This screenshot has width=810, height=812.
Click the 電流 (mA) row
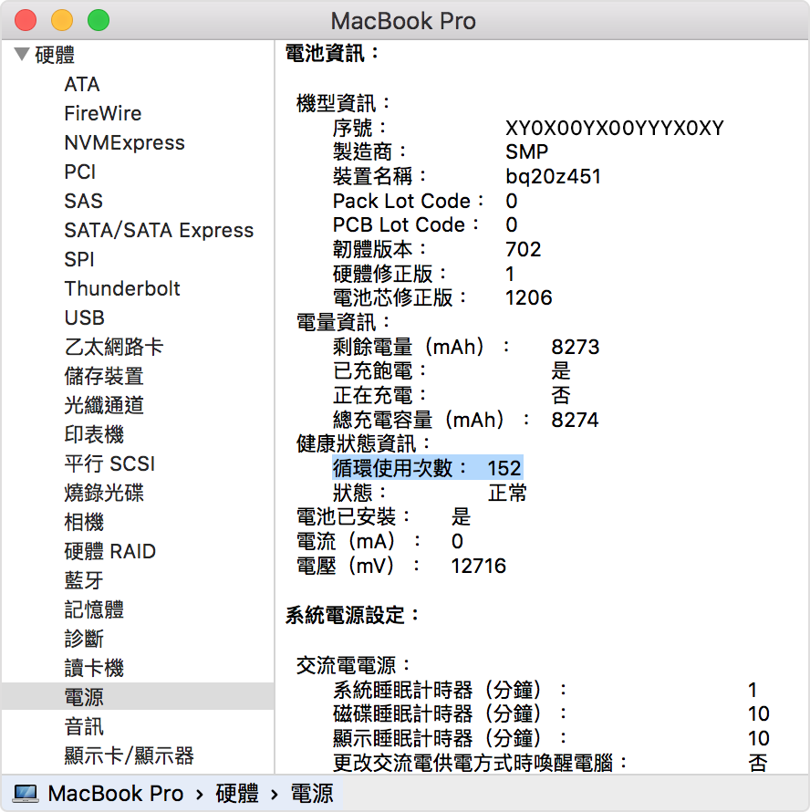tap(379, 541)
